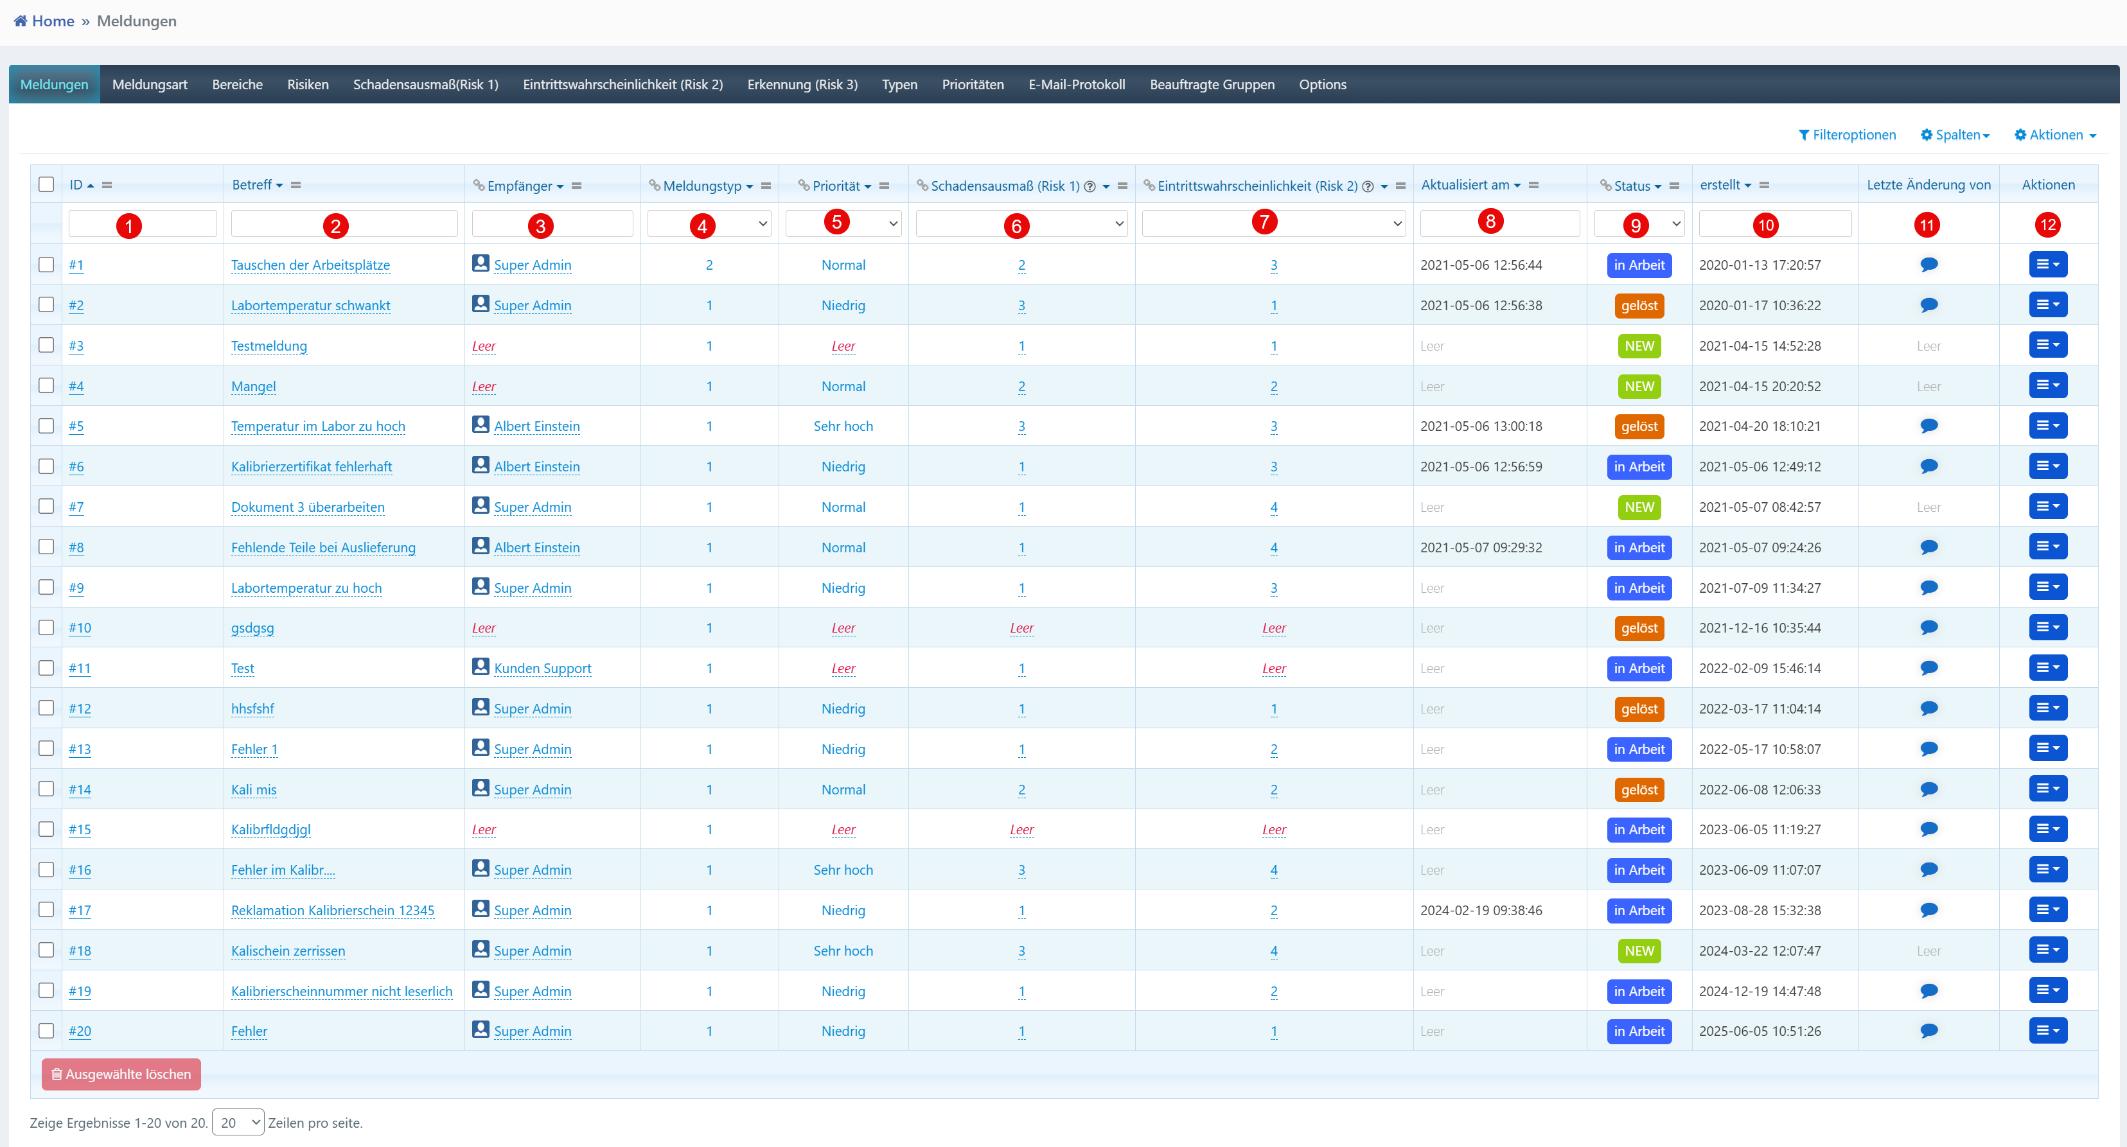Check the select-all checkbox in header
The image size is (2127, 1147).
(46, 185)
